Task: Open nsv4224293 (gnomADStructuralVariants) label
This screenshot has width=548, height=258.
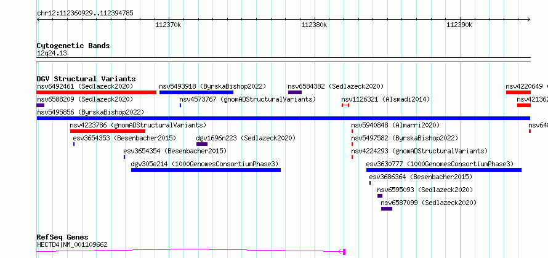Action: pos(419,151)
